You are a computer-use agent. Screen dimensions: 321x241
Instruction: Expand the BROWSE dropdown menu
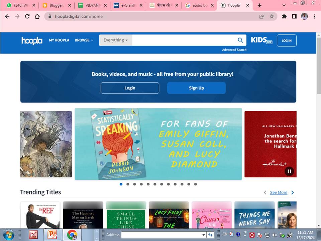(x=84, y=40)
